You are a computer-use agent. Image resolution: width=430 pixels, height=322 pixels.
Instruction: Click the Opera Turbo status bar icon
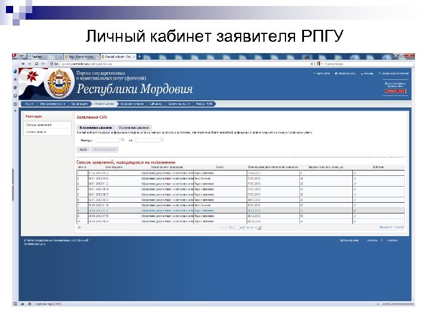[30, 304]
